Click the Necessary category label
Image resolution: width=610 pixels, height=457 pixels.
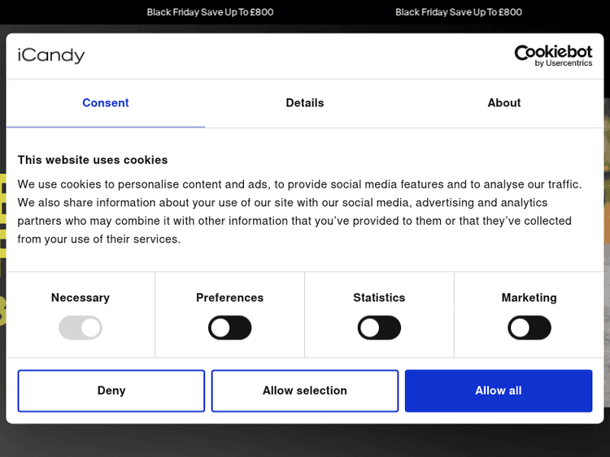(x=81, y=298)
